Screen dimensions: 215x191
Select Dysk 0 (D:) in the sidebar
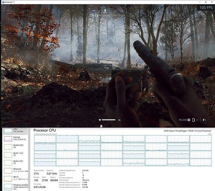[x=15, y=146]
